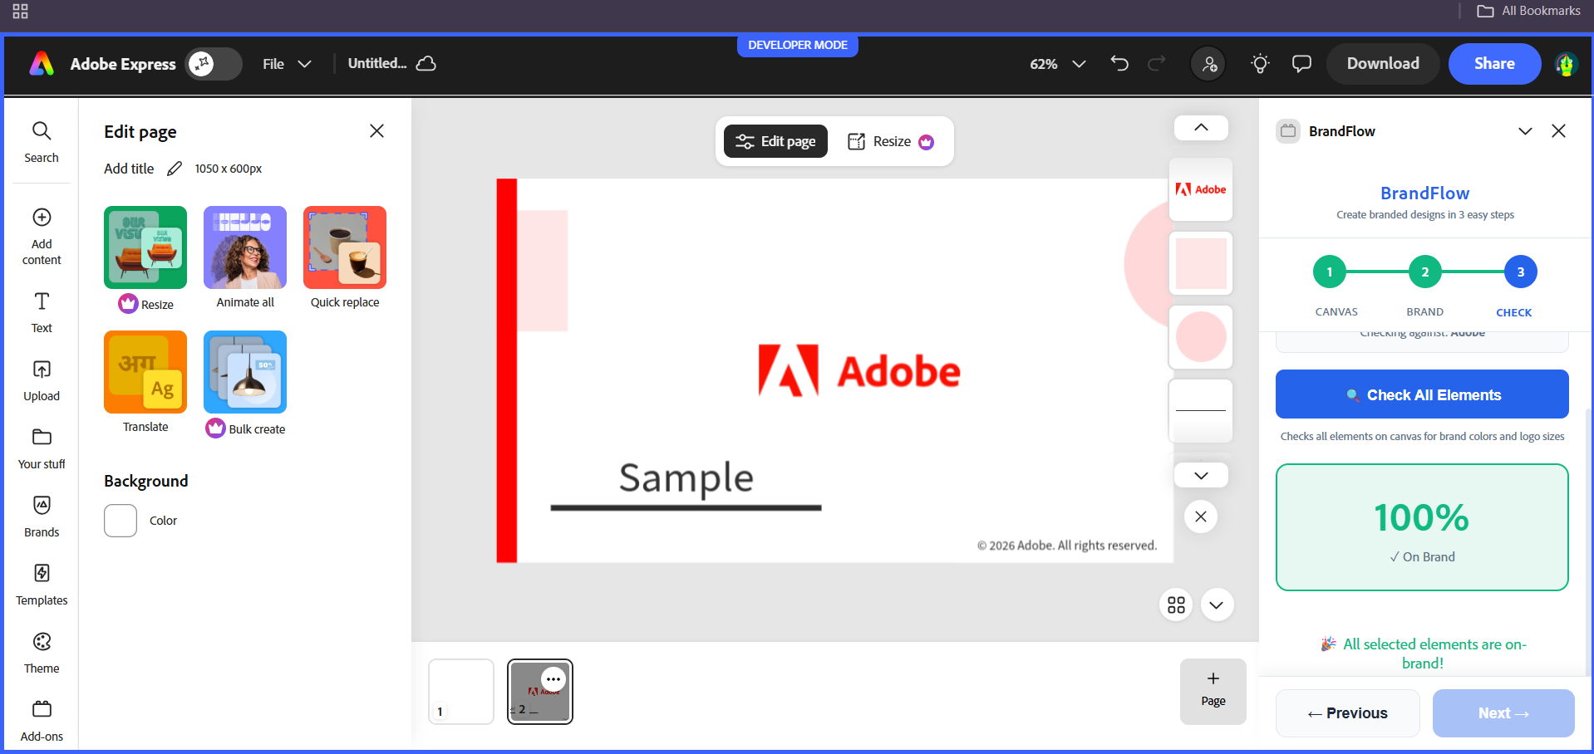
Task: Move down in the layers stack
Action: 1201,476
